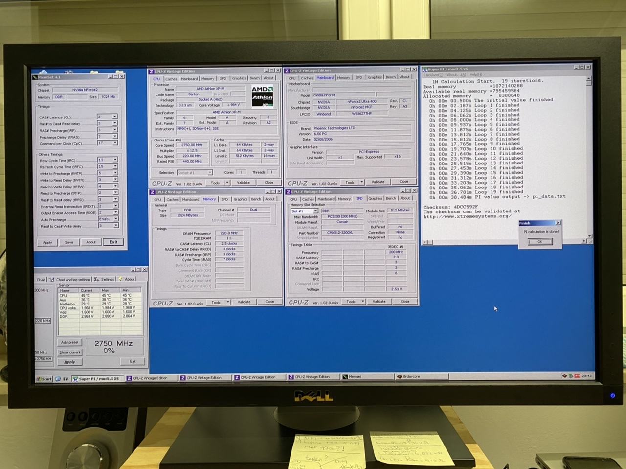626x469 pixels.
Task: Open the Help(H) menu in Super PI
Action: pos(475,75)
